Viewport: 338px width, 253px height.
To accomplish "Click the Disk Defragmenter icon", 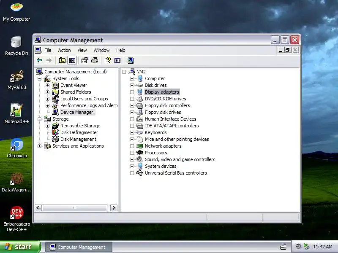I will click(55, 132).
